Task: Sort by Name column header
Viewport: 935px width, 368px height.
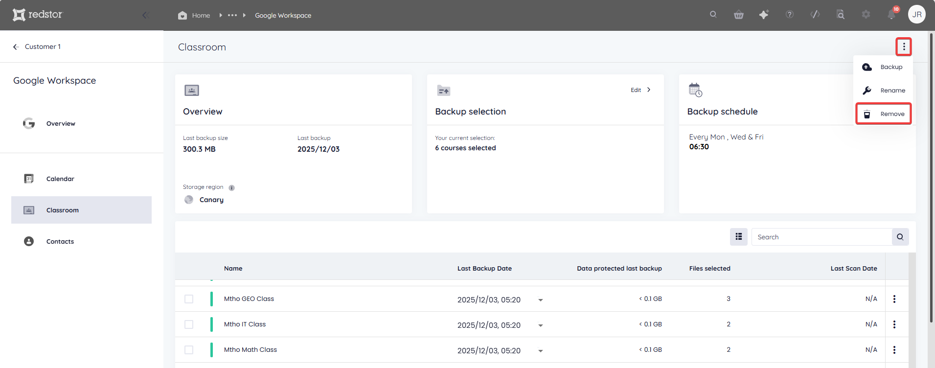Action: point(233,268)
